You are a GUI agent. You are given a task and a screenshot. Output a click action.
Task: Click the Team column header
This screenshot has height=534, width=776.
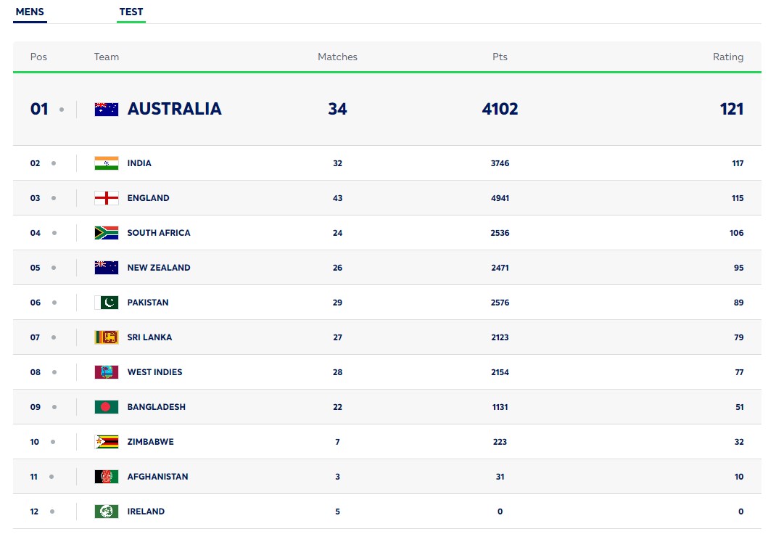point(107,57)
